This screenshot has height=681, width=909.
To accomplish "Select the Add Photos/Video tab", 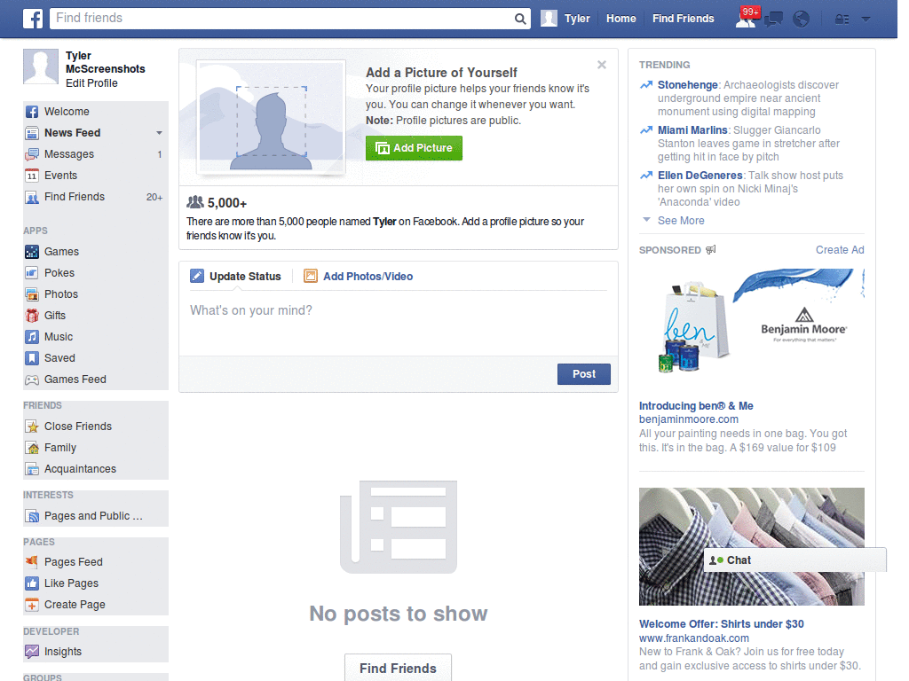I will point(359,277).
